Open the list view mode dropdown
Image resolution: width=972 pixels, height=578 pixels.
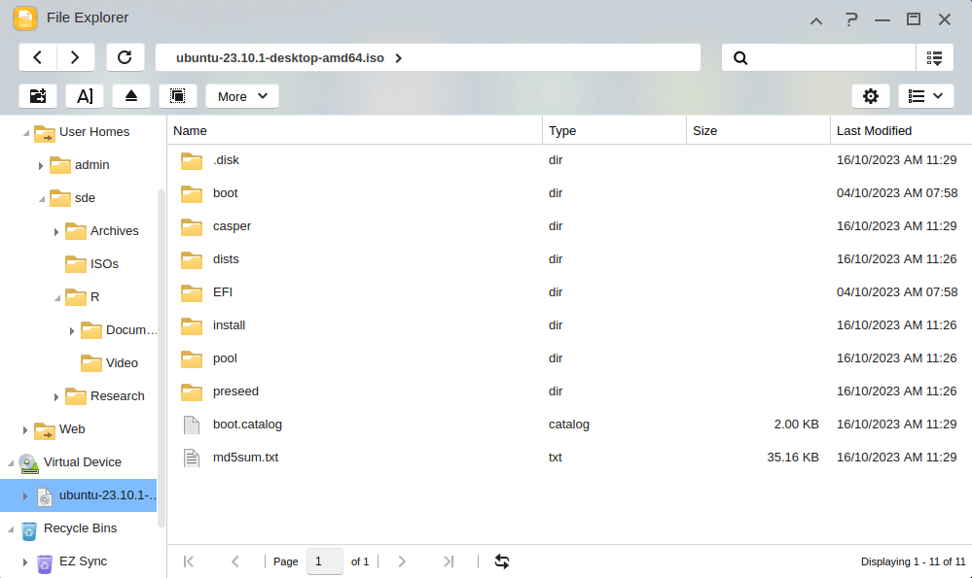(x=925, y=96)
